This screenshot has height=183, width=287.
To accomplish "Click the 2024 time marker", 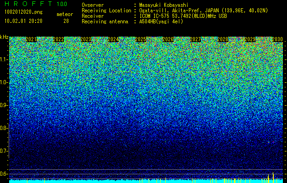I will pos(113,39).
